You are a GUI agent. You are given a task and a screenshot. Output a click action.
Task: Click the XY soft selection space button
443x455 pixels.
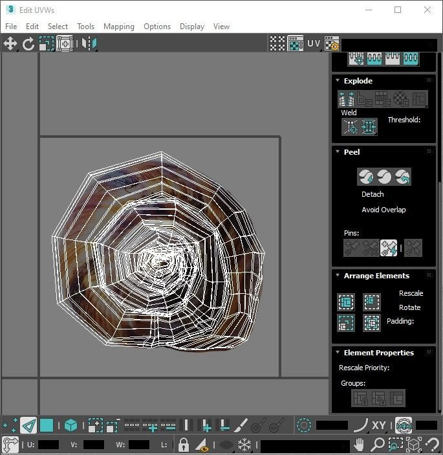click(378, 426)
